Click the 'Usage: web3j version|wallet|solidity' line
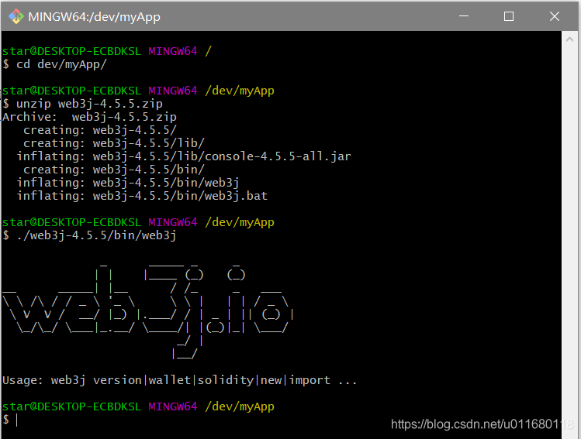This screenshot has width=581, height=439. point(179,380)
